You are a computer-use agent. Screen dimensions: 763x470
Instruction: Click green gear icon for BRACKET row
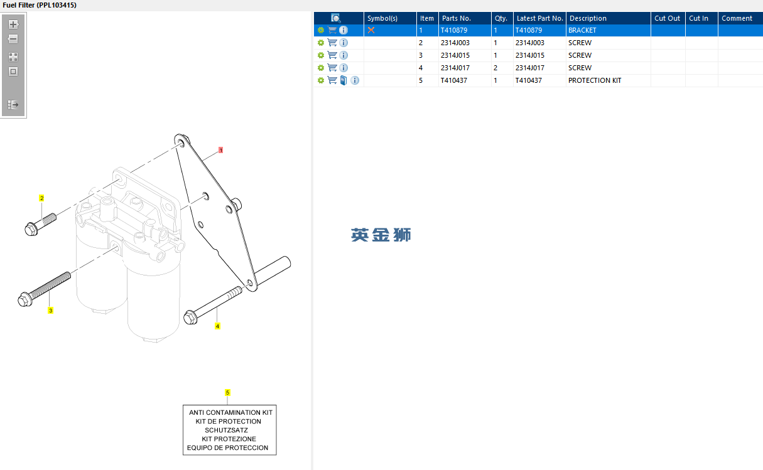(321, 30)
